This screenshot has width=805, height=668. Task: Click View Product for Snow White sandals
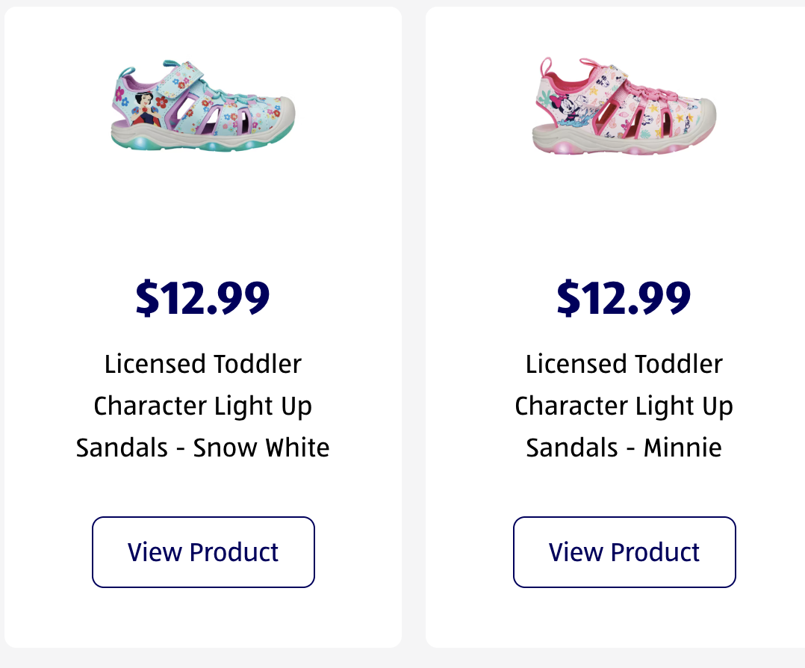coord(203,552)
